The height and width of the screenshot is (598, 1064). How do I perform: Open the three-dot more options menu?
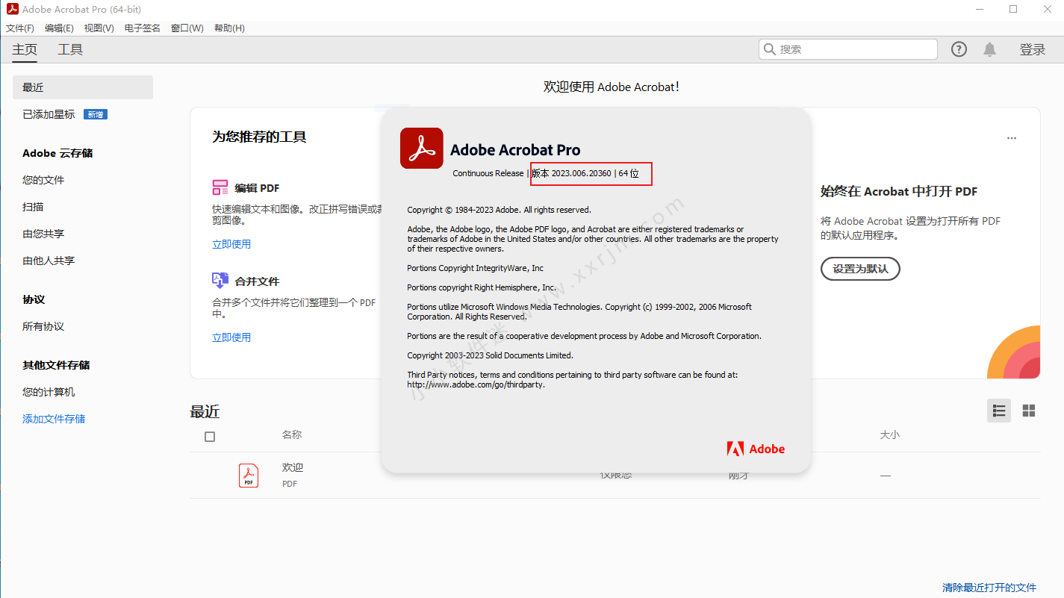(1011, 138)
